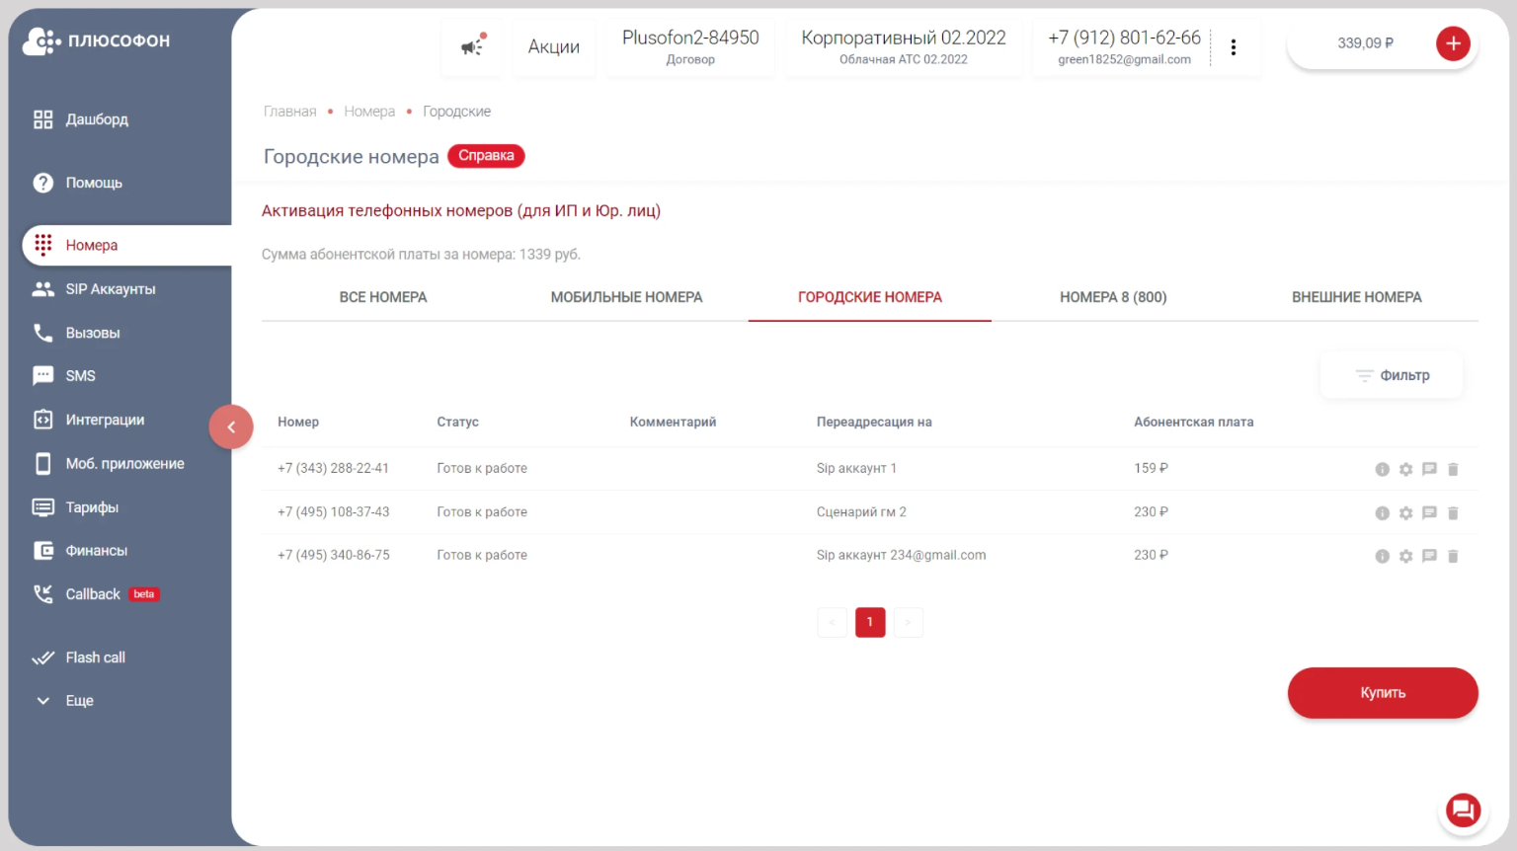Click the settings gear for +7 (343) 288-22-41
This screenshot has height=851, width=1517.
[x=1405, y=469]
